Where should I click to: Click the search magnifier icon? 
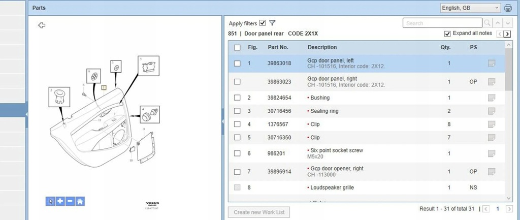[x=487, y=23]
